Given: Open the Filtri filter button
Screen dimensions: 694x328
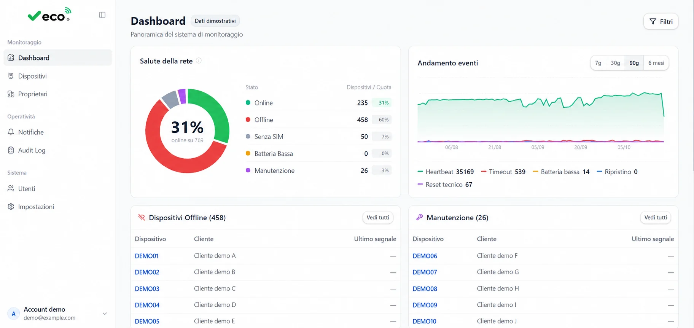Looking at the screenshot, I should pos(661,22).
